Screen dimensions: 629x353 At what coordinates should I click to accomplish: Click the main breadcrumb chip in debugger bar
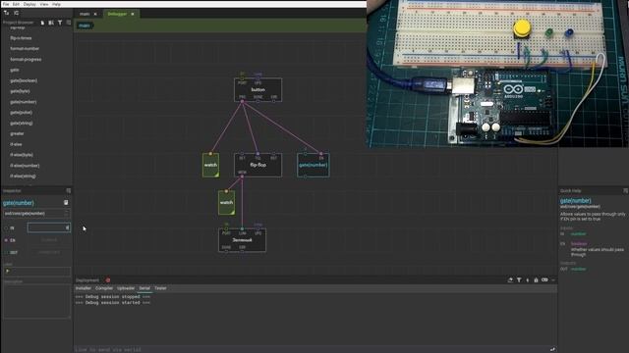[x=85, y=25]
